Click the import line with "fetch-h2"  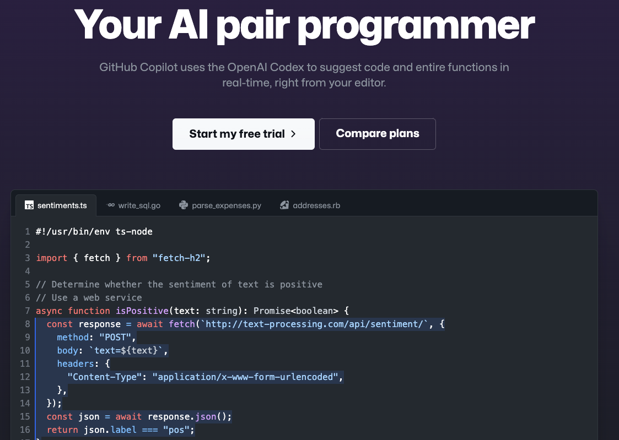(123, 258)
